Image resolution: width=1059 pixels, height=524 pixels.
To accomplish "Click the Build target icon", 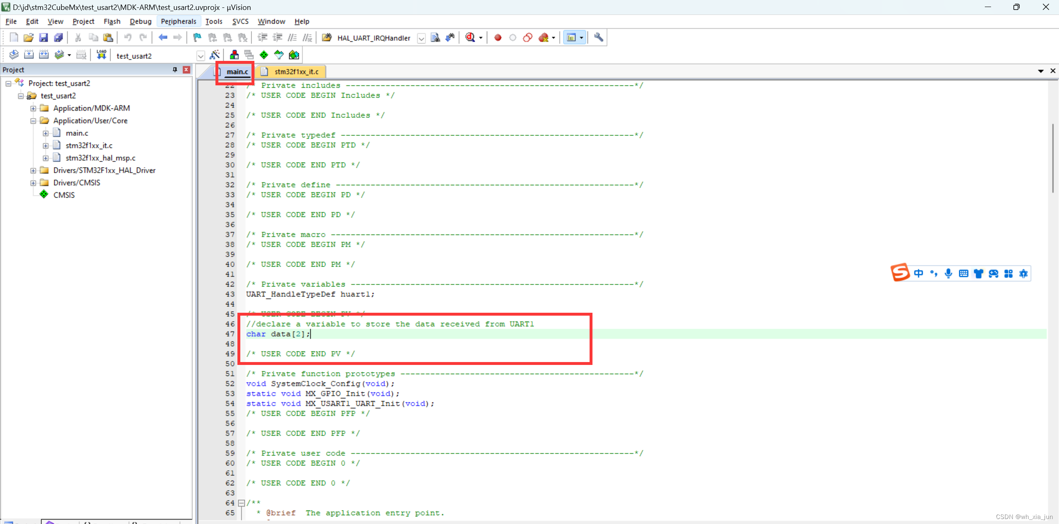I will click(x=29, y=55).
